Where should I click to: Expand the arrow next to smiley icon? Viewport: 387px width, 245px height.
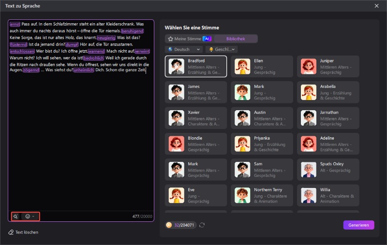33,216
